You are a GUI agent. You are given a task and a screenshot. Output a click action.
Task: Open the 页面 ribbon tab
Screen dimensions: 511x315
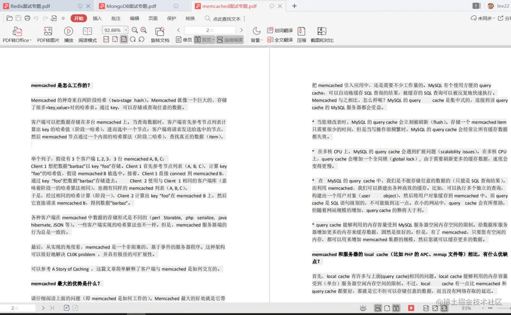[x=153, y=19]
